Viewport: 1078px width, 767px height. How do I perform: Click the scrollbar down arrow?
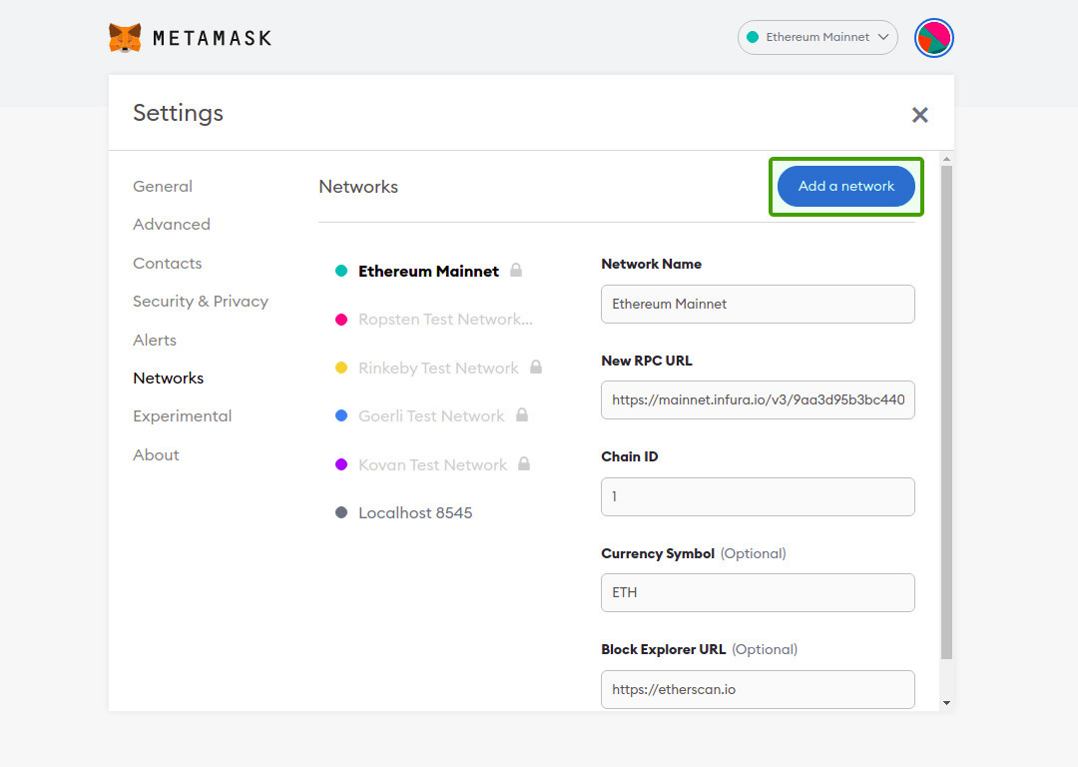point(946,702)
